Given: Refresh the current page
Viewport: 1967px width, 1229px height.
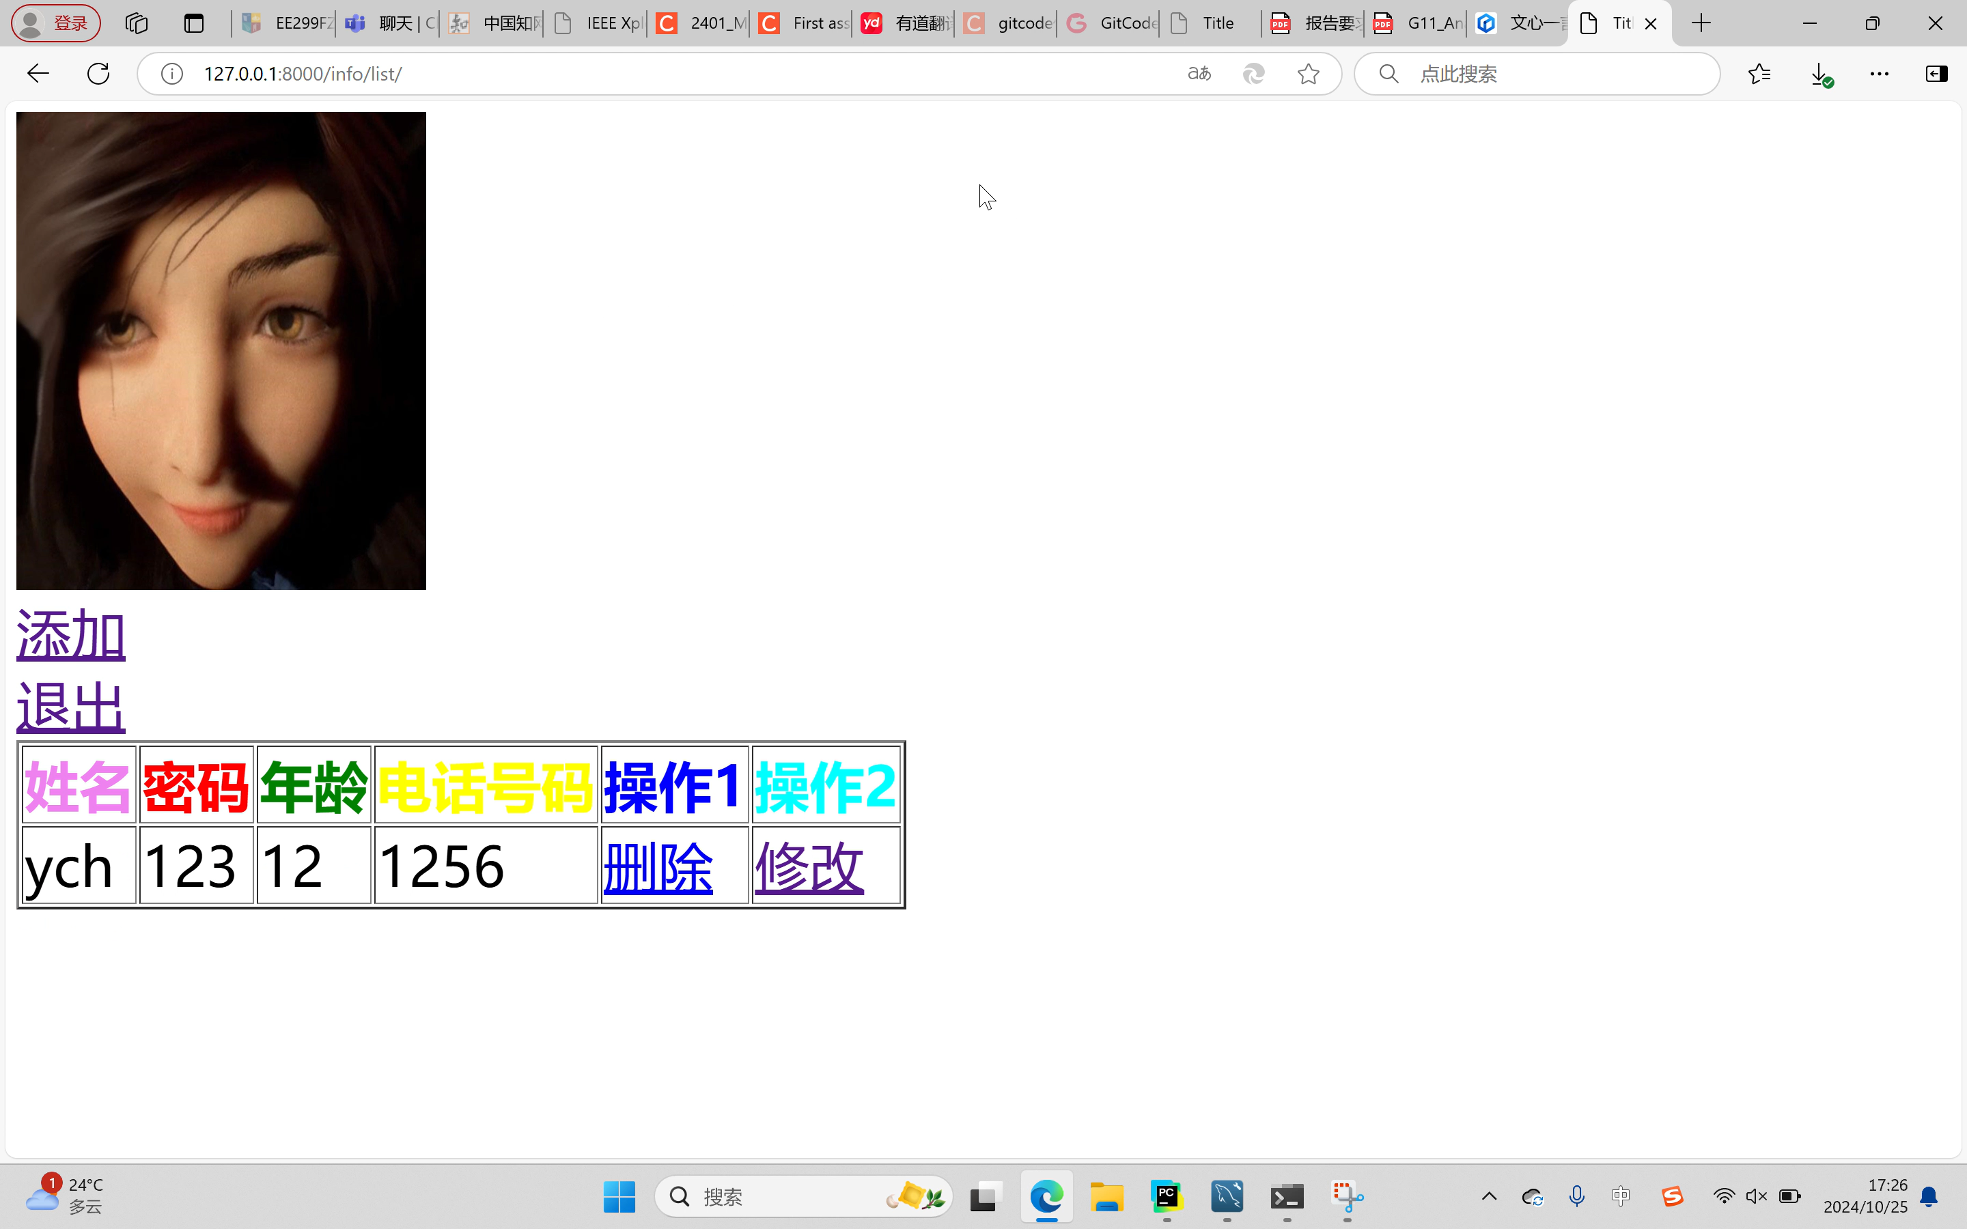Looking at the screenshot, I should click(98, 74).
